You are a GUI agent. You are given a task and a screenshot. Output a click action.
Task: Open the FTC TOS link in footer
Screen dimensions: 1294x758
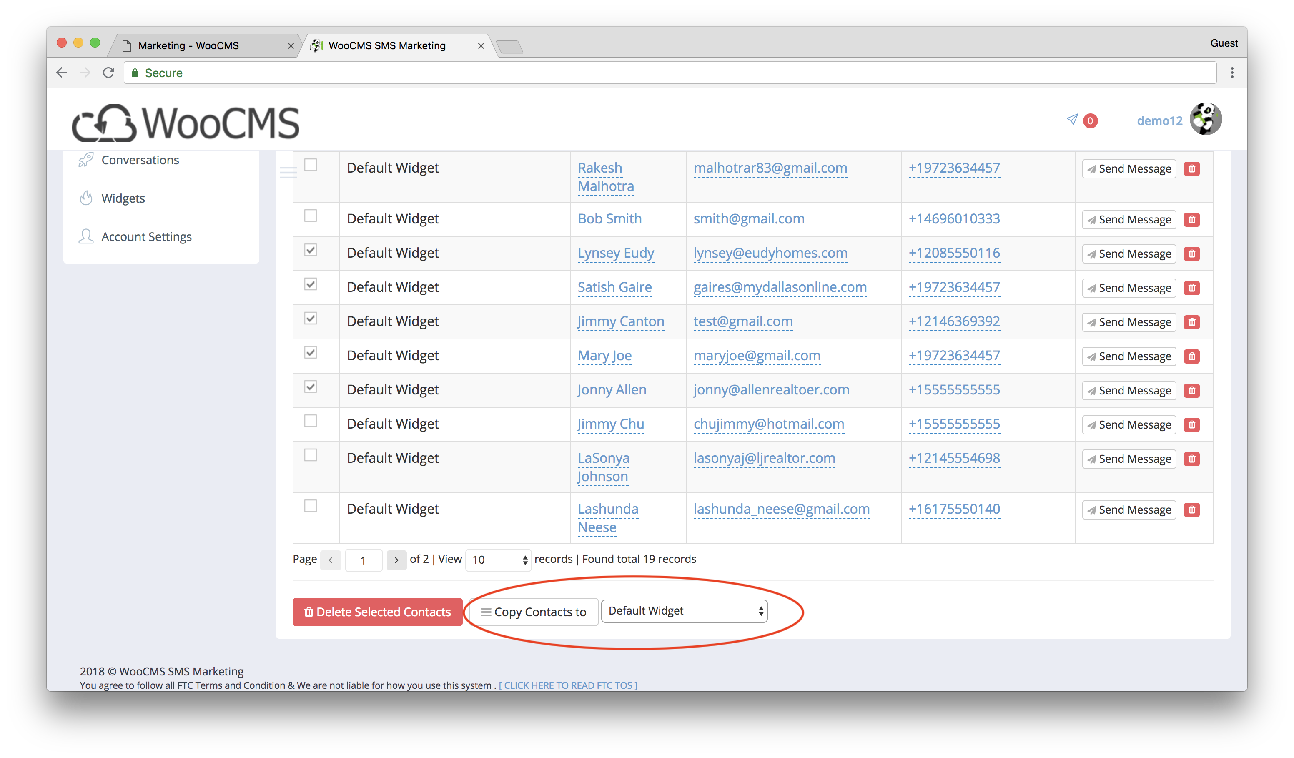[x=568, y=685]
